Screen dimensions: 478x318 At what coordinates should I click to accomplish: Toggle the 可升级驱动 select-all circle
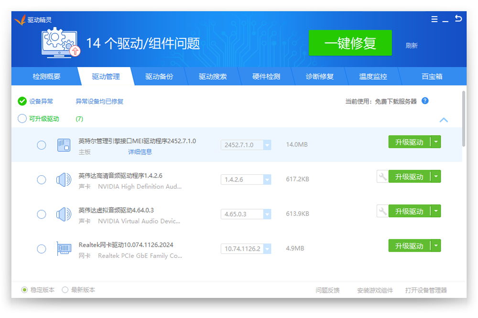click(x=22, y=118)
